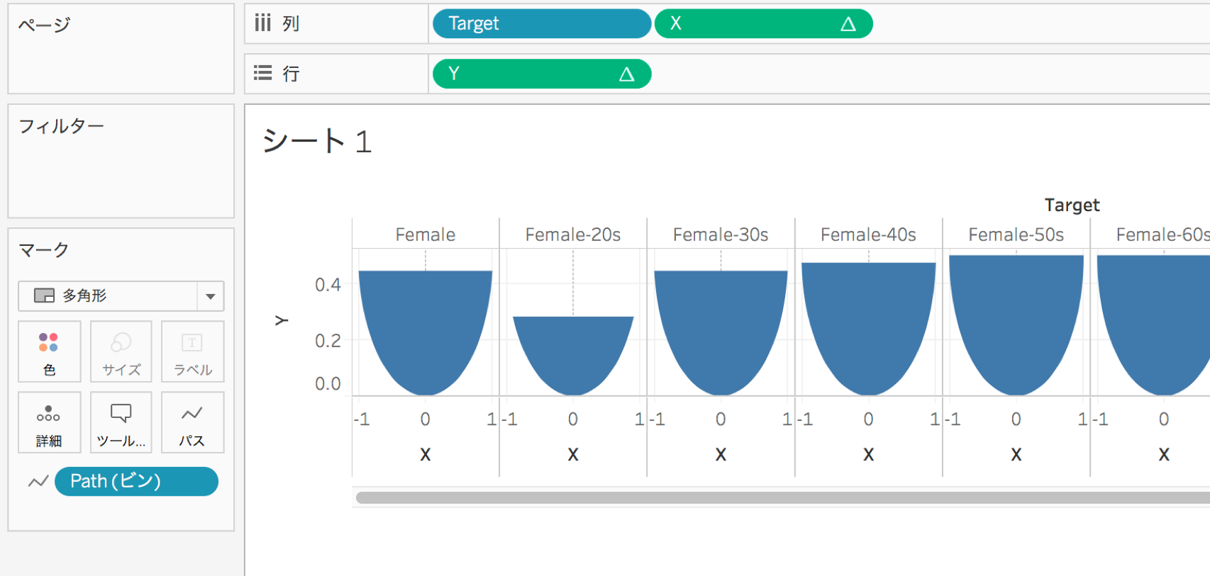Viewport: 1210px width, 576px height.
Task: Click the sheet title シート 1
Action: 317,141
